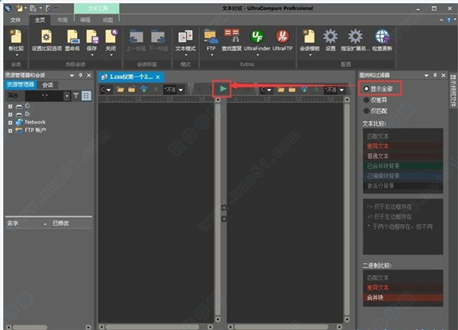The image size is (458, 330).
Task: Click the filter funnel icon in explorer
Action: tap(76, 95)
